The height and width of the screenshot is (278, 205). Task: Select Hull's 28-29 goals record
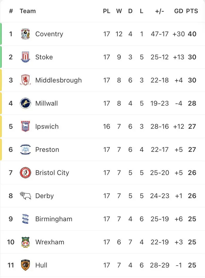[x=159, y=265]
